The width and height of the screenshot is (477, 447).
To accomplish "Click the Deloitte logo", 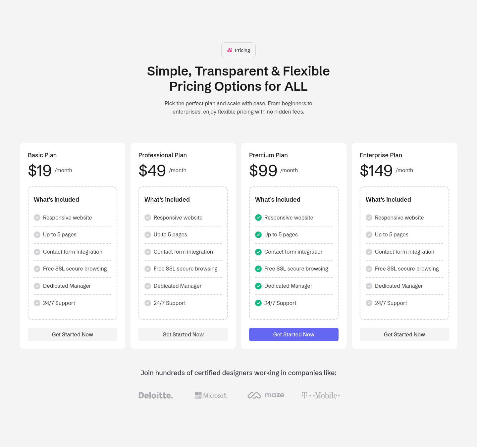I will click(x=156, y=395).
